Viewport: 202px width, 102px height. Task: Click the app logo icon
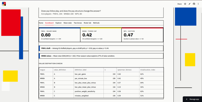(4, 4)
